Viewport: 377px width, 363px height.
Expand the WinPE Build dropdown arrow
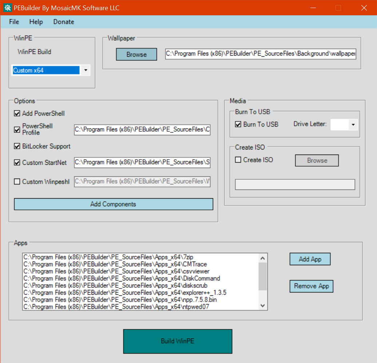[86, 70]
